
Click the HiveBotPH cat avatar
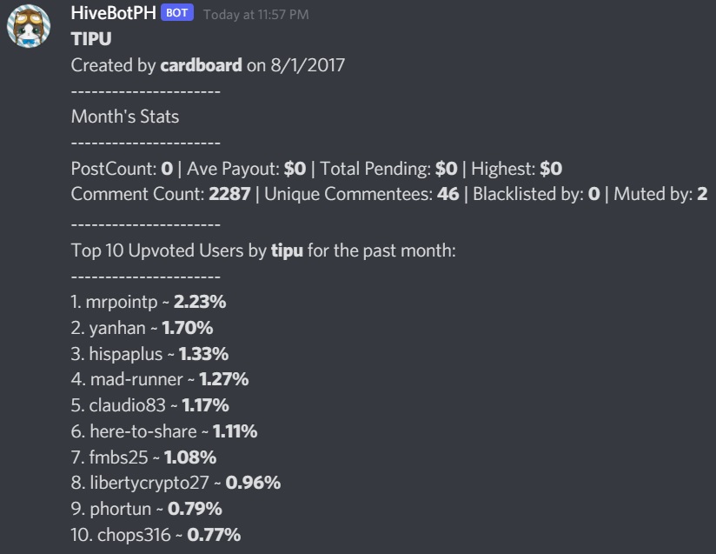pos(29,25)
